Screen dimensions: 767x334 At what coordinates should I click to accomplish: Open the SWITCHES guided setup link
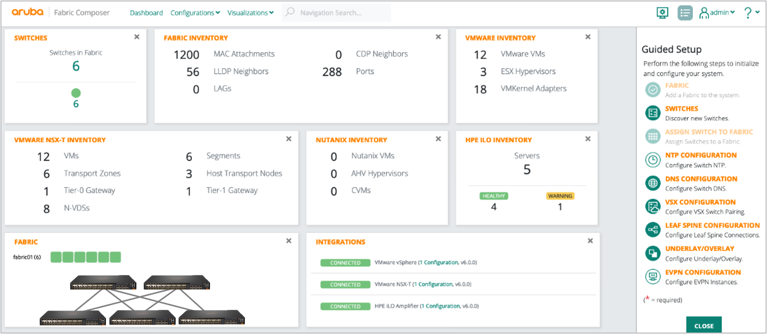click(682, 108)
